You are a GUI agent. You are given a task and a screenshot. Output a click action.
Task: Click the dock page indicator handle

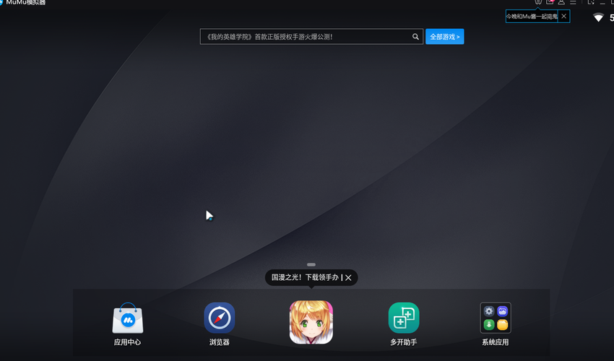tap(311, 265)
